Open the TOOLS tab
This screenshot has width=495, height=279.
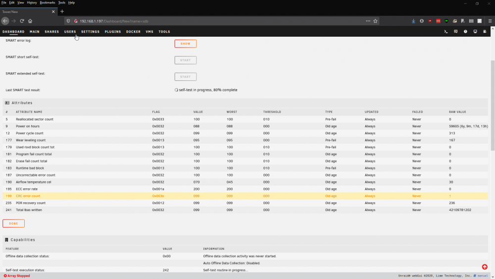(x=164, y=32)
